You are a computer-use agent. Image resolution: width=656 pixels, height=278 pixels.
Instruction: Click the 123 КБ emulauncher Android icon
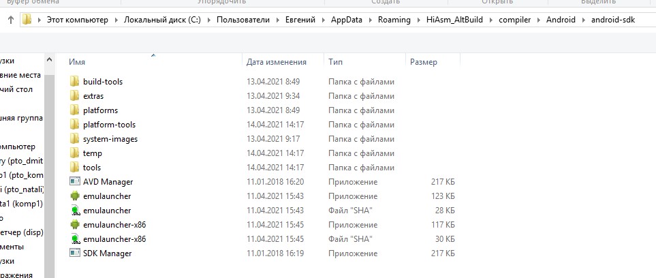pyautogui.click(x=74, y=196)
